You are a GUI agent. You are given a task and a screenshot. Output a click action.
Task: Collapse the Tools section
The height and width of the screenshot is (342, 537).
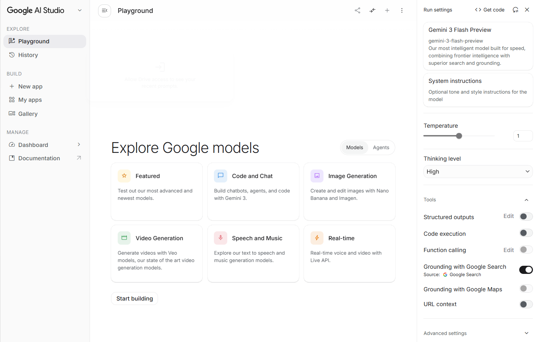[526, 200]
